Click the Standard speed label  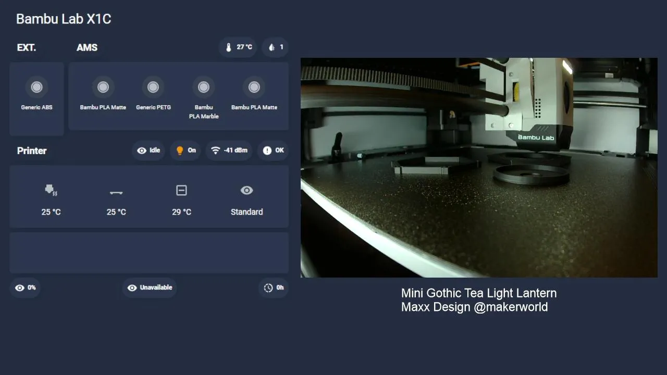[246, 212]
